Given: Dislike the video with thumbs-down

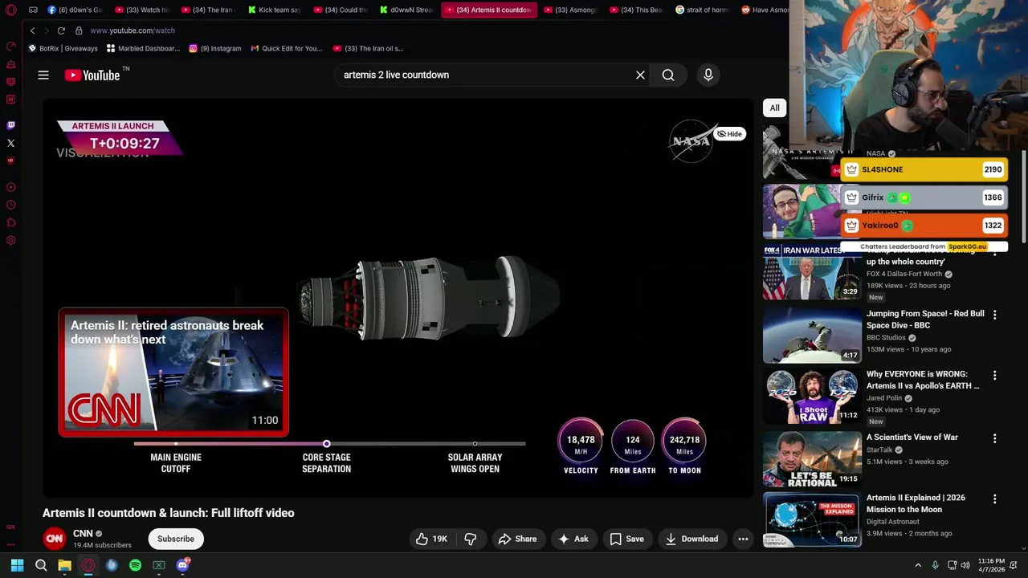Looking at the screenshot, I should [471, 539].
